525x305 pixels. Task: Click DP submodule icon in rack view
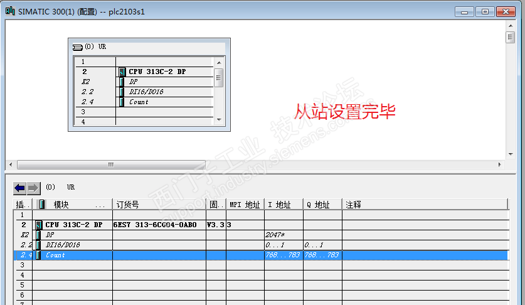(122, 82)
